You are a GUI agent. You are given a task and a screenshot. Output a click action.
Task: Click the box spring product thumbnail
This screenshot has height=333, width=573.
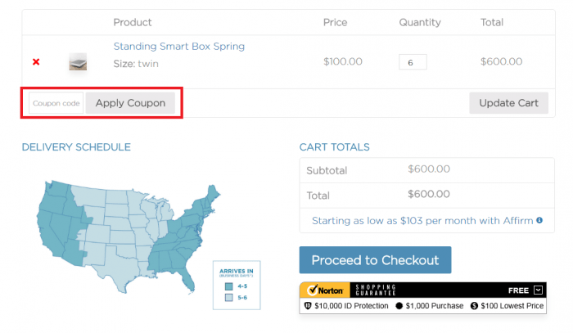78,62
